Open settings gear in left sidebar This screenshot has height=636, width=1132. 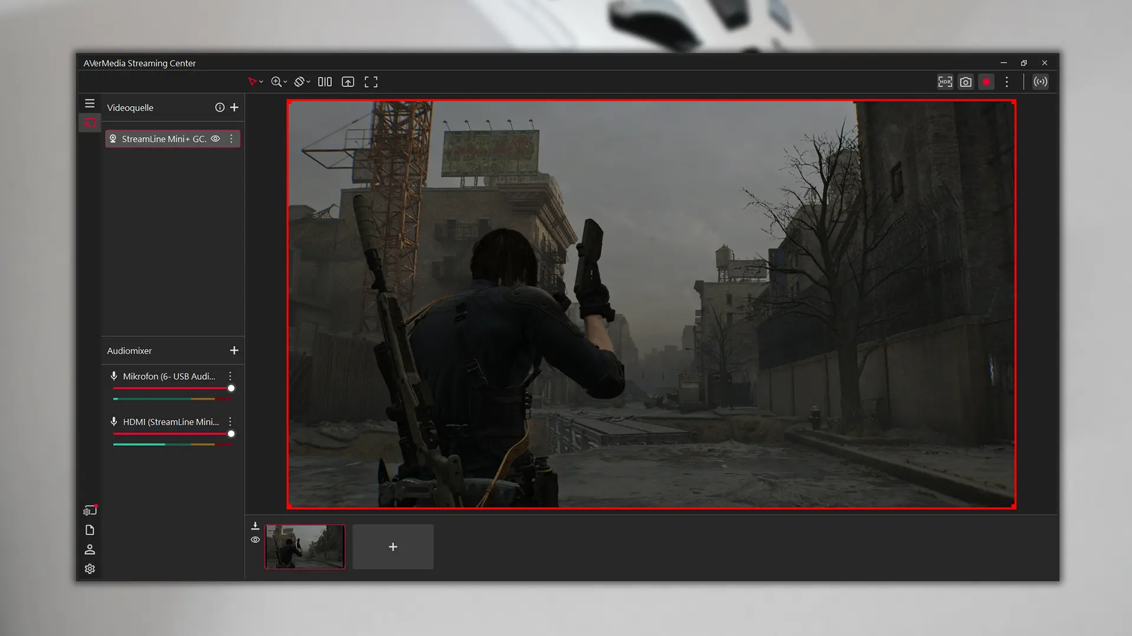pos(90,569)
